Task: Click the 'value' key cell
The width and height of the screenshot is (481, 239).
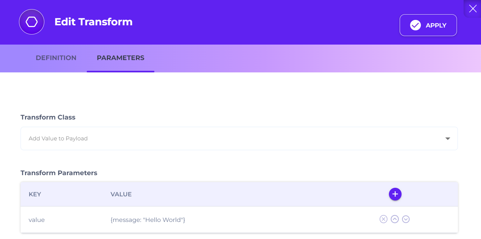Action: 37,220
